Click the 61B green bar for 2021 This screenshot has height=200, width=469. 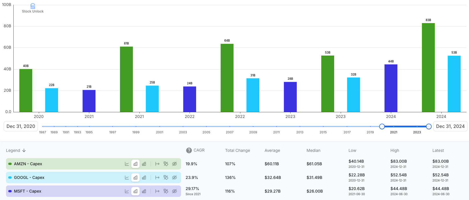[x=126, y=79]
